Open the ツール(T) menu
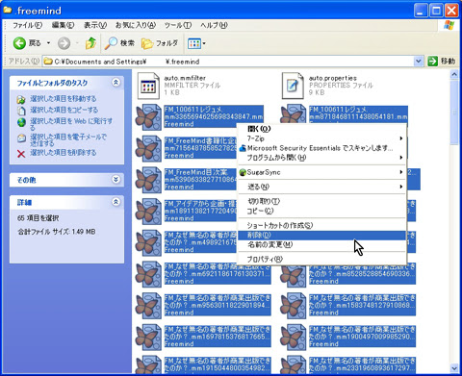This screenshot has height=376, width=462. [x=178, y=25]
